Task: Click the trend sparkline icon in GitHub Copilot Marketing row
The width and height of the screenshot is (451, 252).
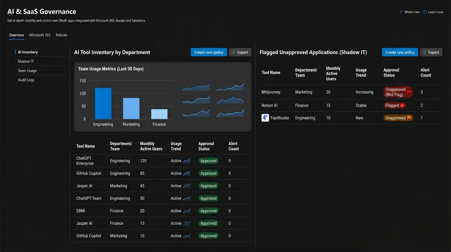Action: point(187,236)
